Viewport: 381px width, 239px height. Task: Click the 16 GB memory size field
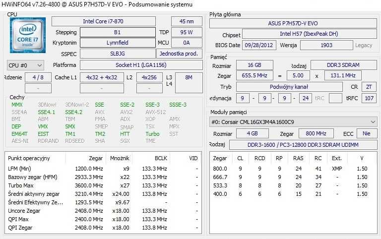[x=254, y=65]
